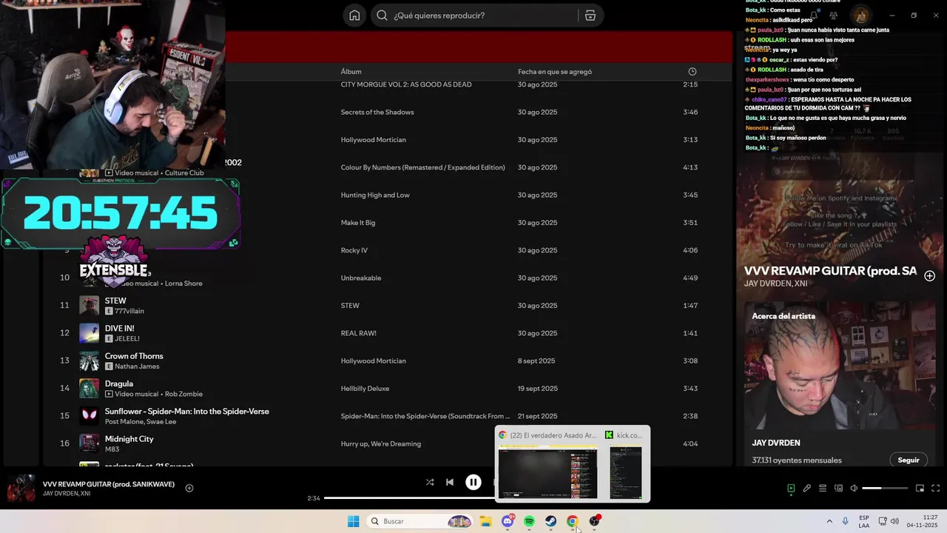Toggle shuffle in the player bar
The height and width of the screenshot is (533, 947).
click(430, 482)
